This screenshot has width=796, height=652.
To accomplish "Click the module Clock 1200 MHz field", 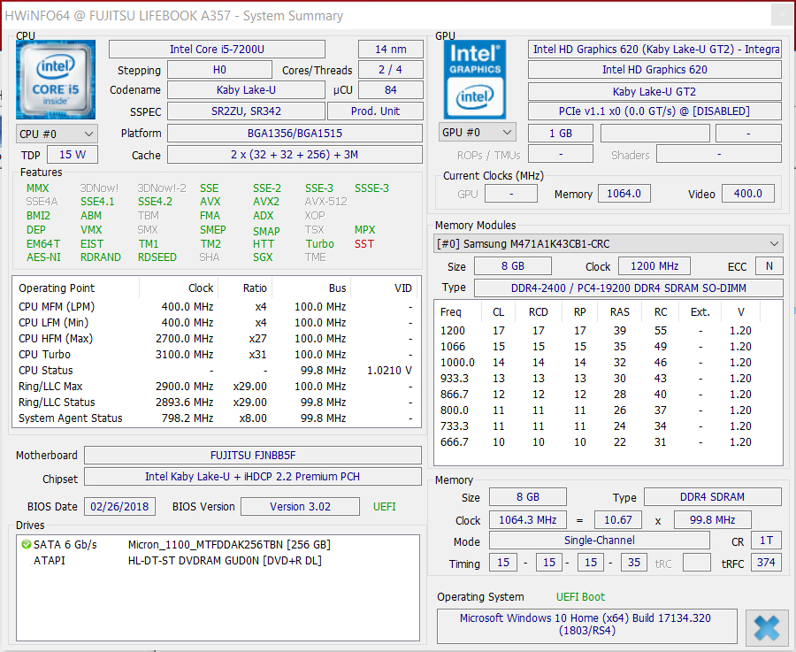I will (654, 266).
